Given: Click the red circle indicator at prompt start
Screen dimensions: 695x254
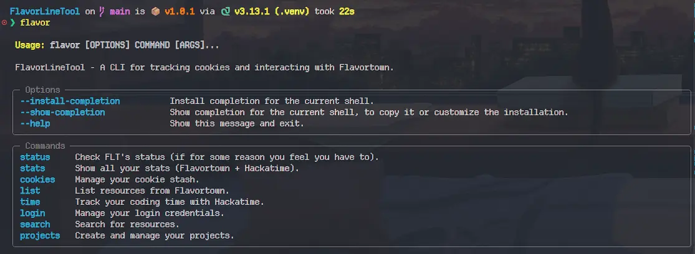Looking at the screenshot, I should [4, 22].
